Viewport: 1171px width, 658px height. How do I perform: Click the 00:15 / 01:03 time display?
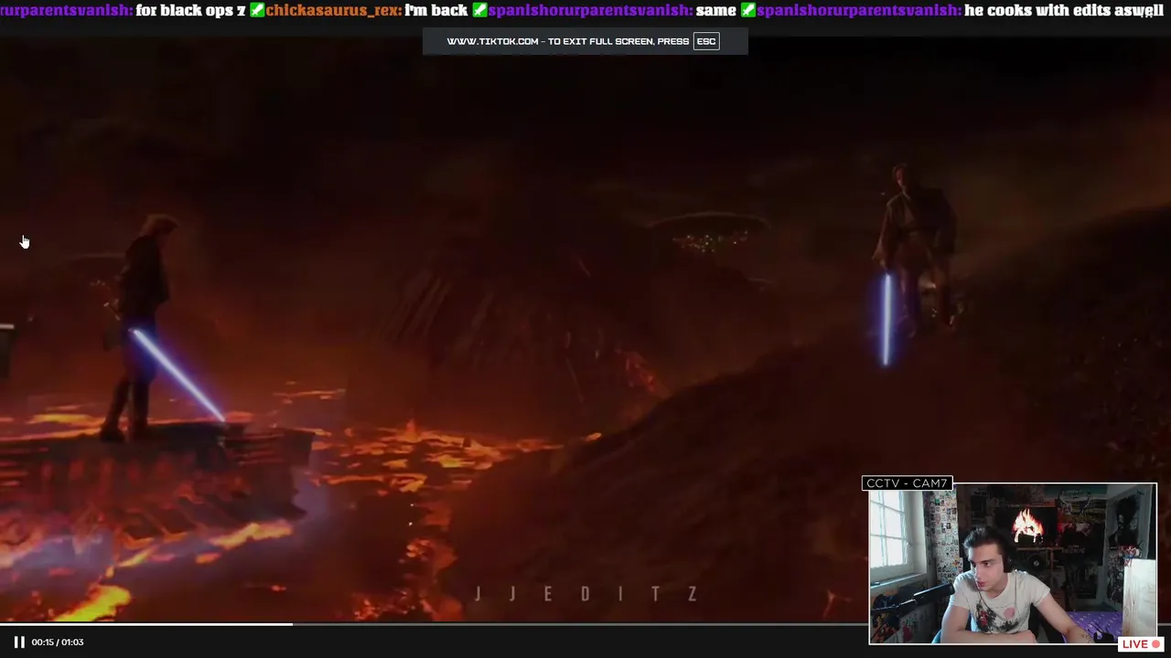58,642
